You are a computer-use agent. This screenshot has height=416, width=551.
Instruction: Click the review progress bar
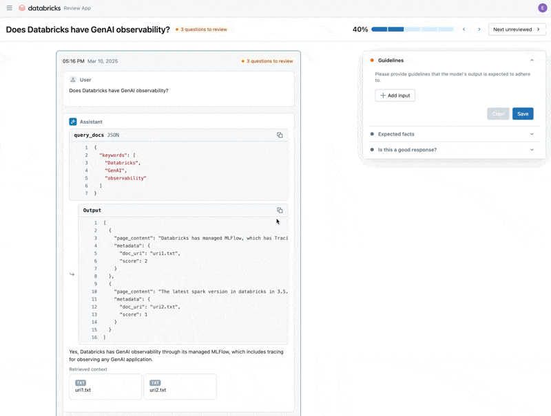tap(412, 30)
